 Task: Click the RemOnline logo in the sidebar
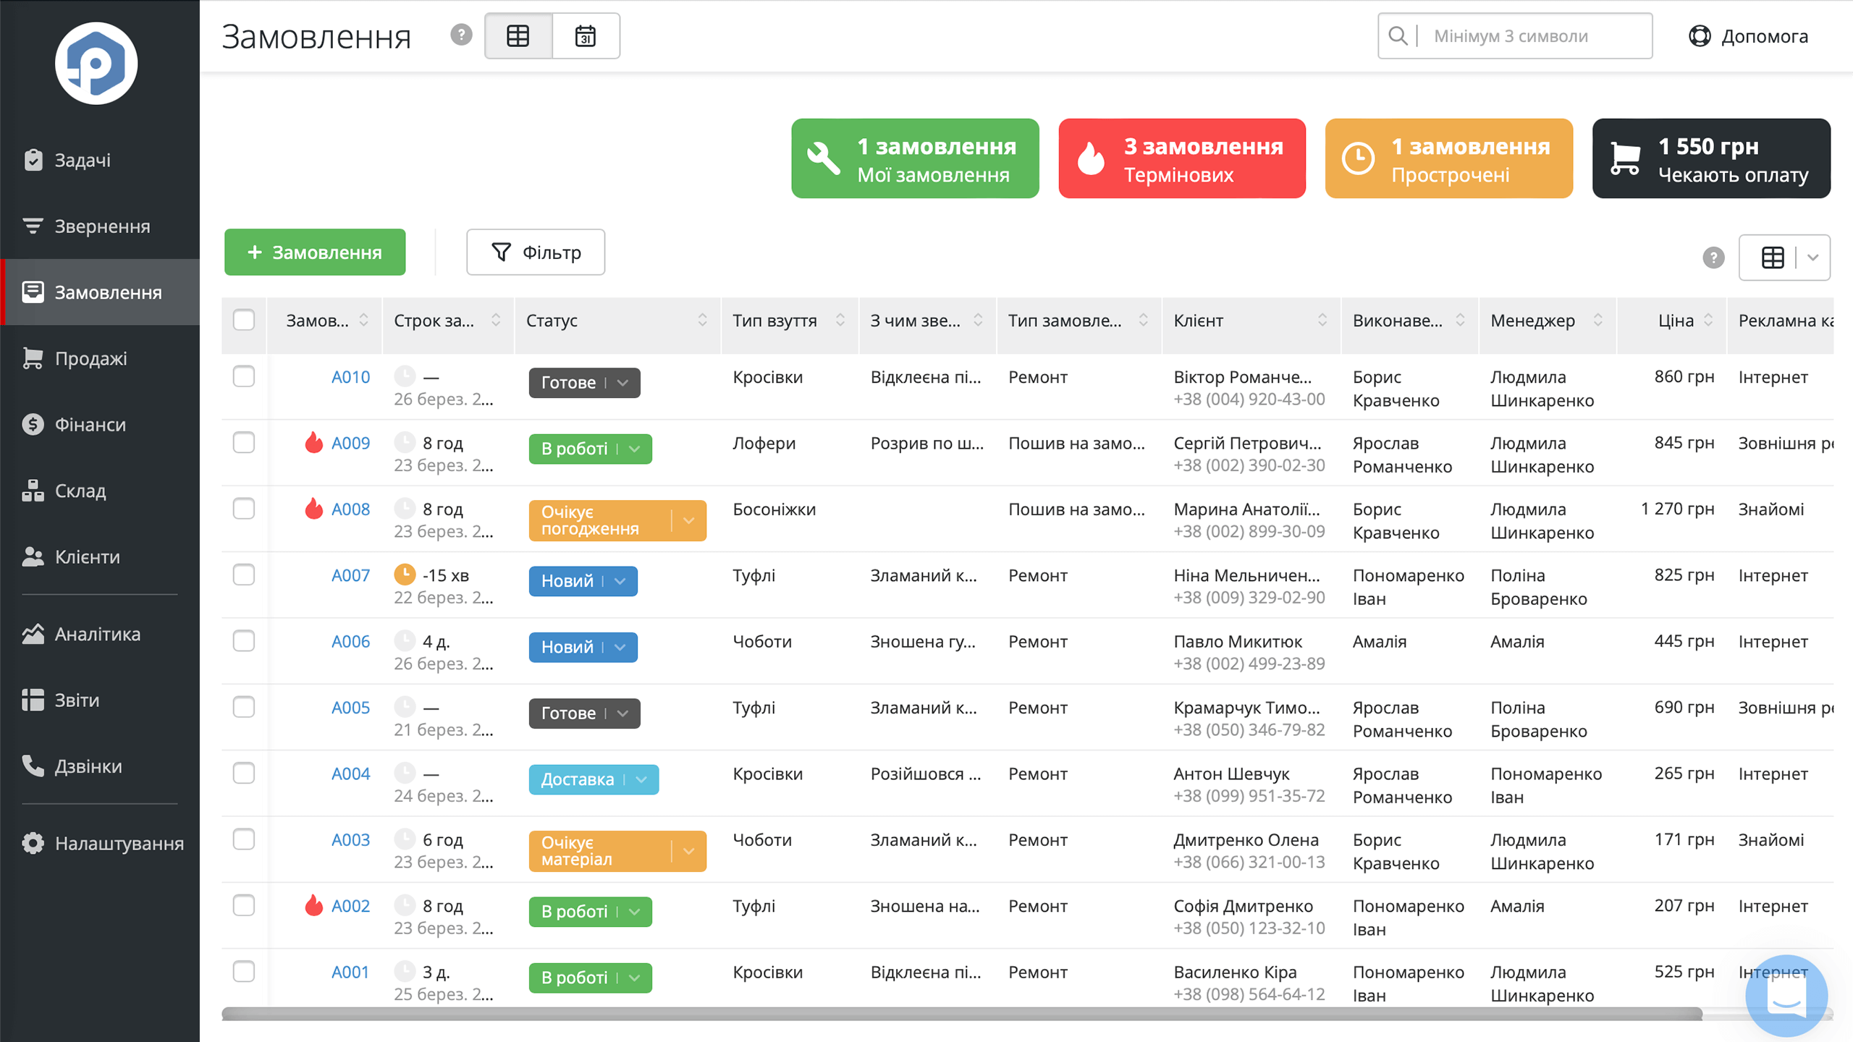pos(96,64)
